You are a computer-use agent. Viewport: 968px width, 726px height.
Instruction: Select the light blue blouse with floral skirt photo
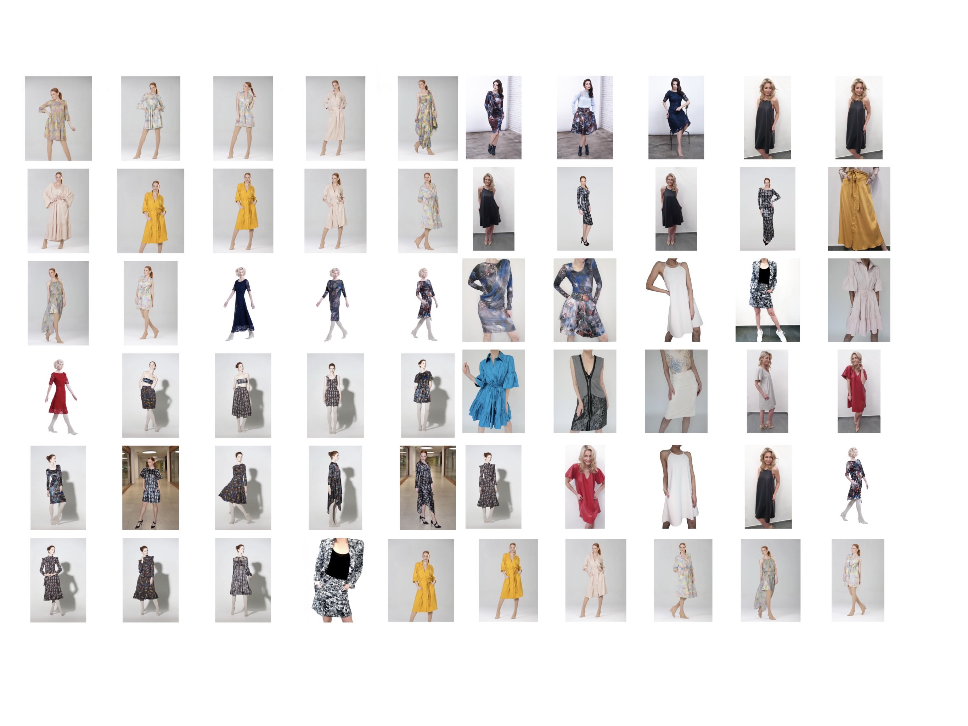(x=584, y=117)
